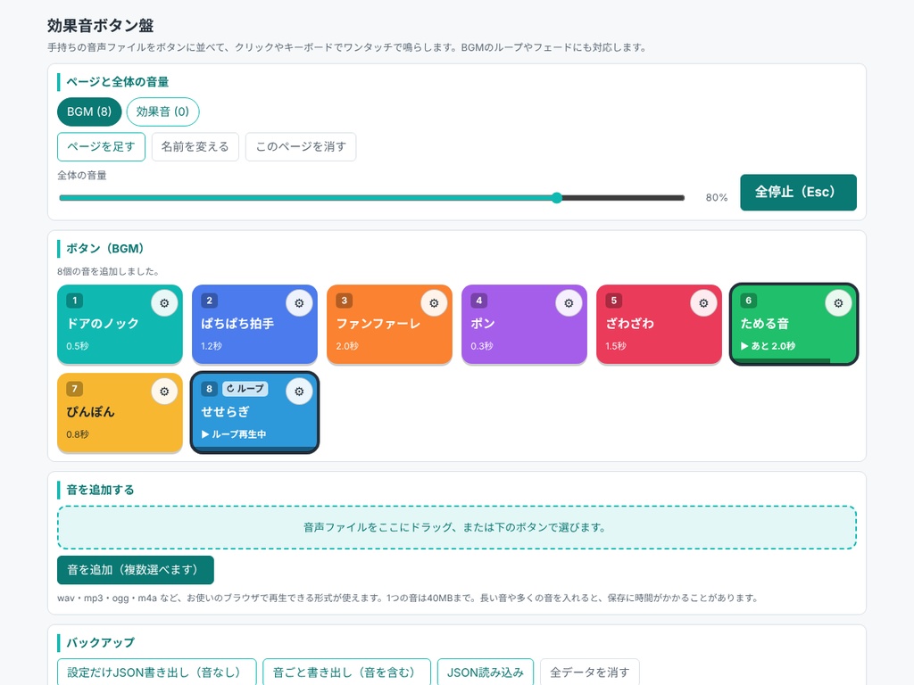Click the 音を追加する section heading
Viewport: 914px width, 685px height.
click(x=100, y=490)
